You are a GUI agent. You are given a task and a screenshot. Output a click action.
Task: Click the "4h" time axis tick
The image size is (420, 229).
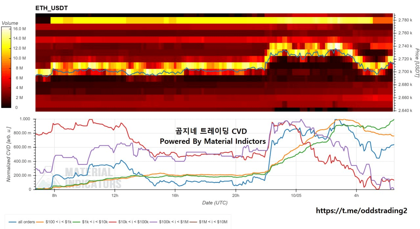356,196
